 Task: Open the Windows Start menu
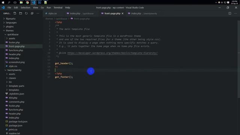click(x=3, y=3)
